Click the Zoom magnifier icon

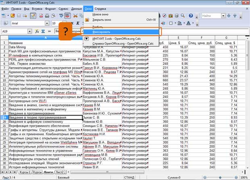183,16
